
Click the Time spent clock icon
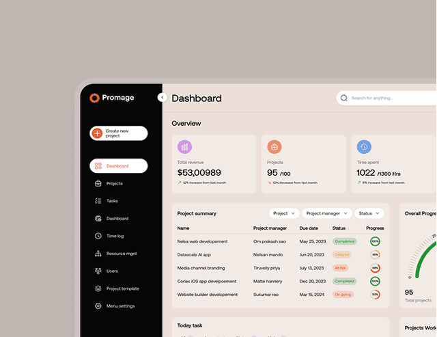[x=365, y=147]
